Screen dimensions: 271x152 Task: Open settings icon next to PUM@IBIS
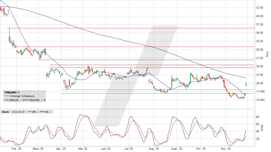19,92
